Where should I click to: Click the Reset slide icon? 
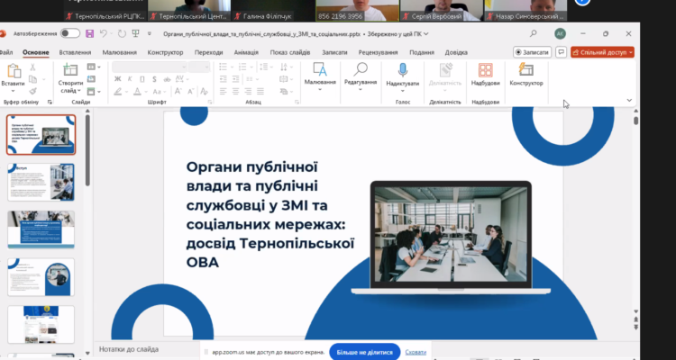91,79
